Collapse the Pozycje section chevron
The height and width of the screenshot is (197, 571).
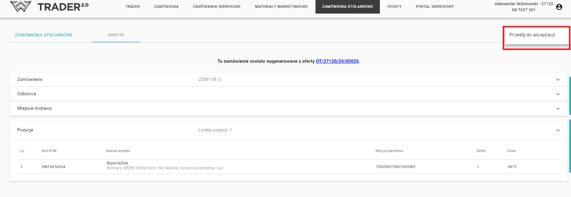[558, 130]
